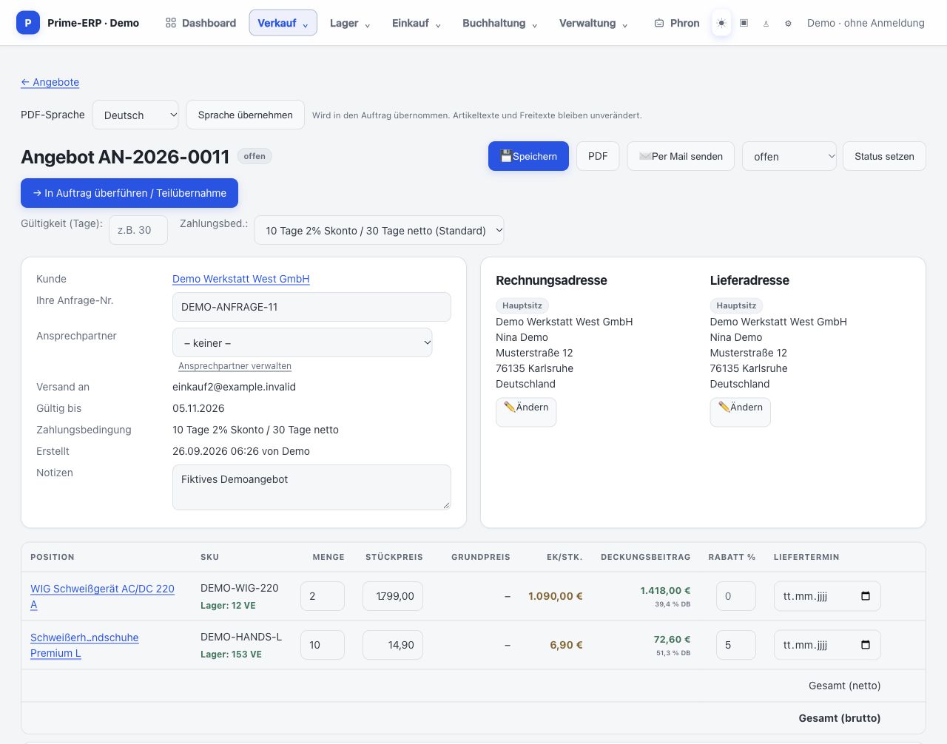Expand the Einkauf menu
The image size is (947, 744).
(417, 23)
